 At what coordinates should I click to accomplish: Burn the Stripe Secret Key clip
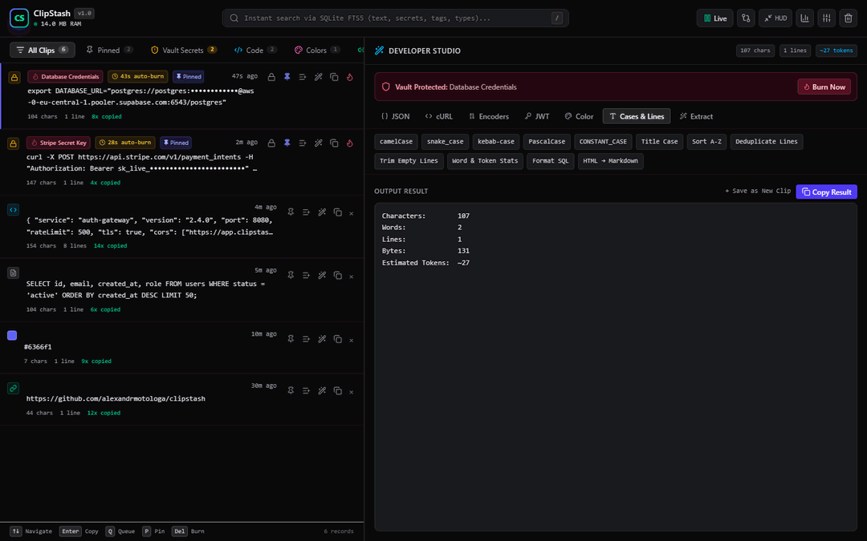pos(350,143)
